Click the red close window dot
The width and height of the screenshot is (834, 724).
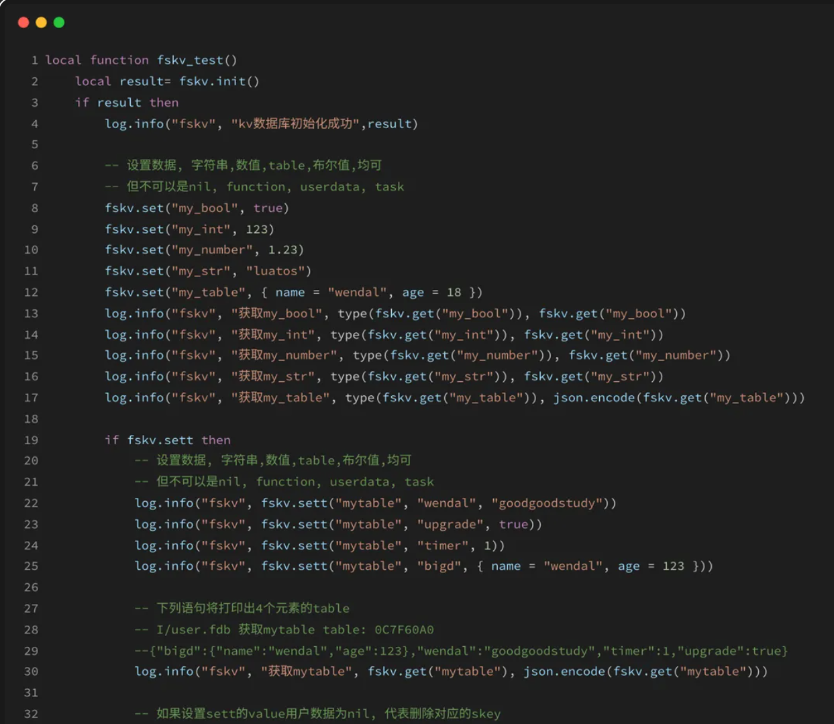(x=23, y=22)
